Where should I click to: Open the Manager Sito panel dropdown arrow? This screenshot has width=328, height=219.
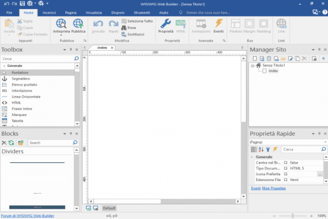(313, 50)
